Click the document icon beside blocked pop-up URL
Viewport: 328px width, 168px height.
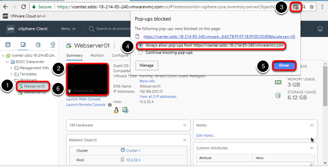pyautogui.click(x=137, y=36)
